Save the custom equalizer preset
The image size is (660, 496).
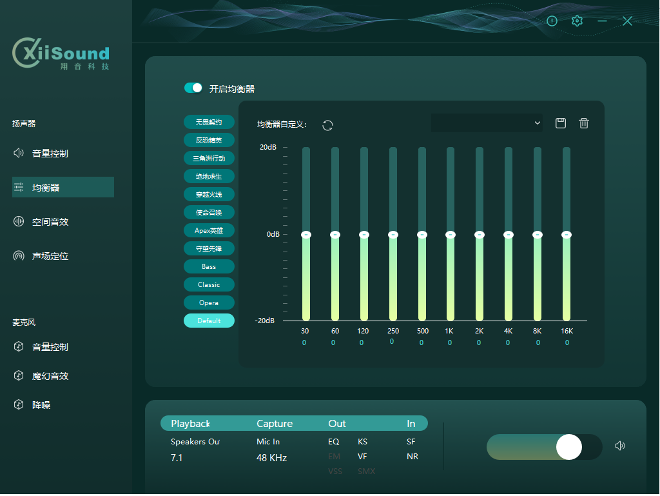[561, 123]
